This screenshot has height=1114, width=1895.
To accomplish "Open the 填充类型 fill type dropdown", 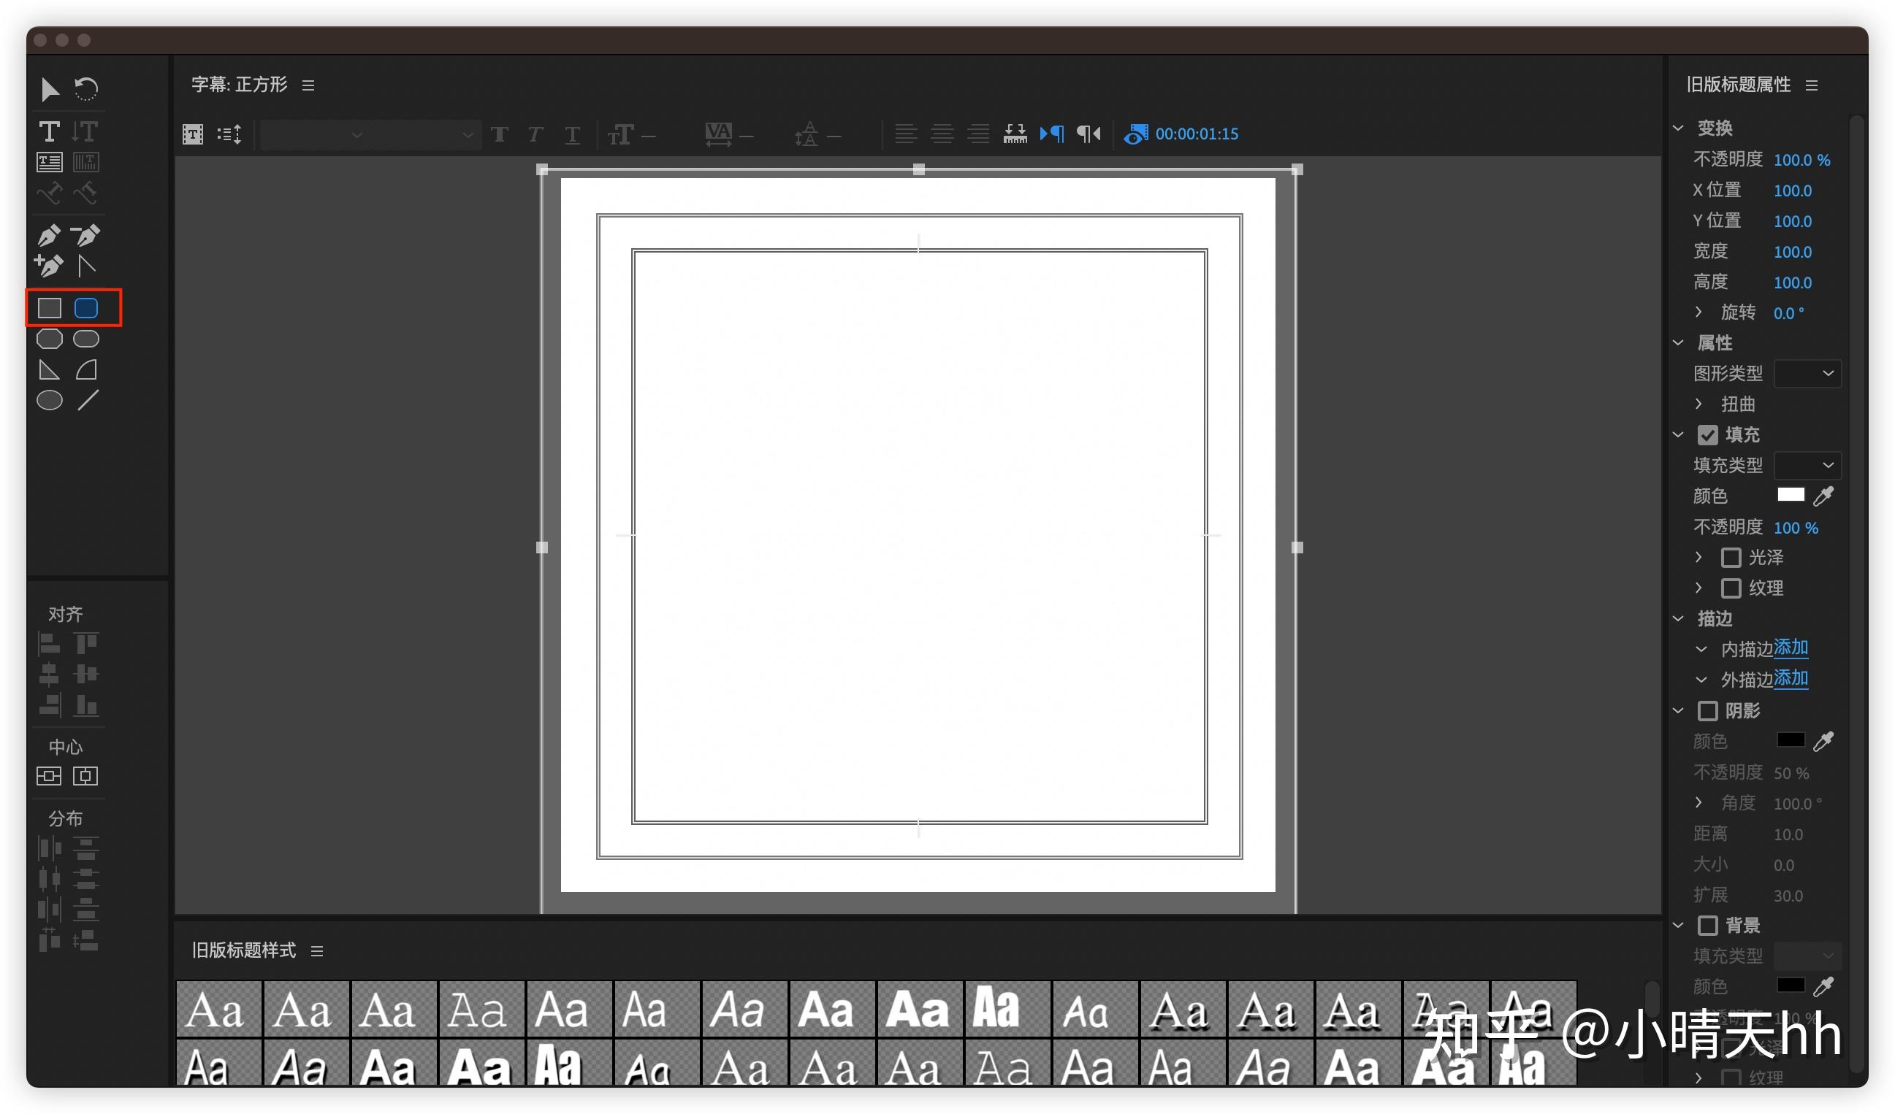I will (1807, 465).
